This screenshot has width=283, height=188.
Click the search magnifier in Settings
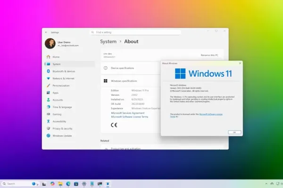click(x=92, y=32)
